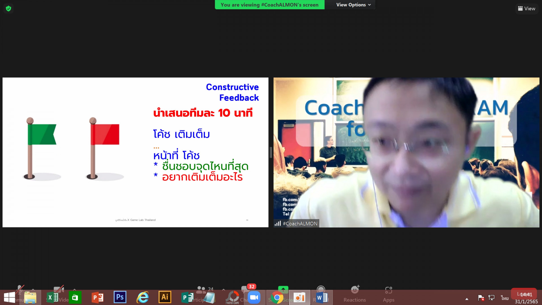Click the "Constructive" heading on the slide
Viewport: 542px width, 305px height.
(232, 87)
